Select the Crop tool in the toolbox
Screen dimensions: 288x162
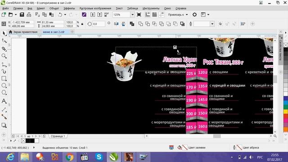point(4,49)
